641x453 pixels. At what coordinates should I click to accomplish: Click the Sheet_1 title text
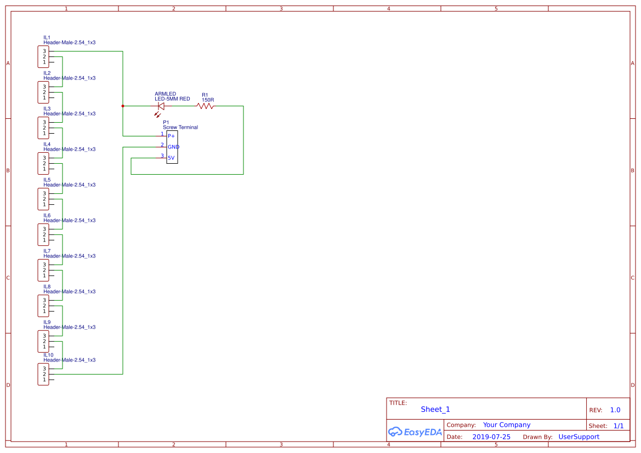435,409
